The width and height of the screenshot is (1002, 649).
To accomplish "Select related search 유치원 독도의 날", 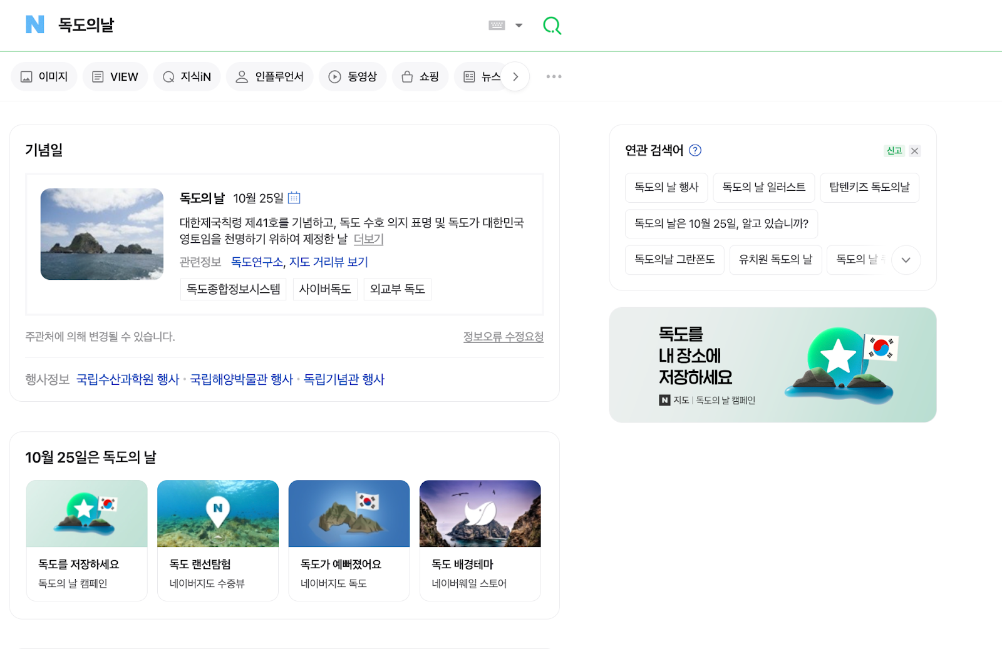I will [775, 260].
